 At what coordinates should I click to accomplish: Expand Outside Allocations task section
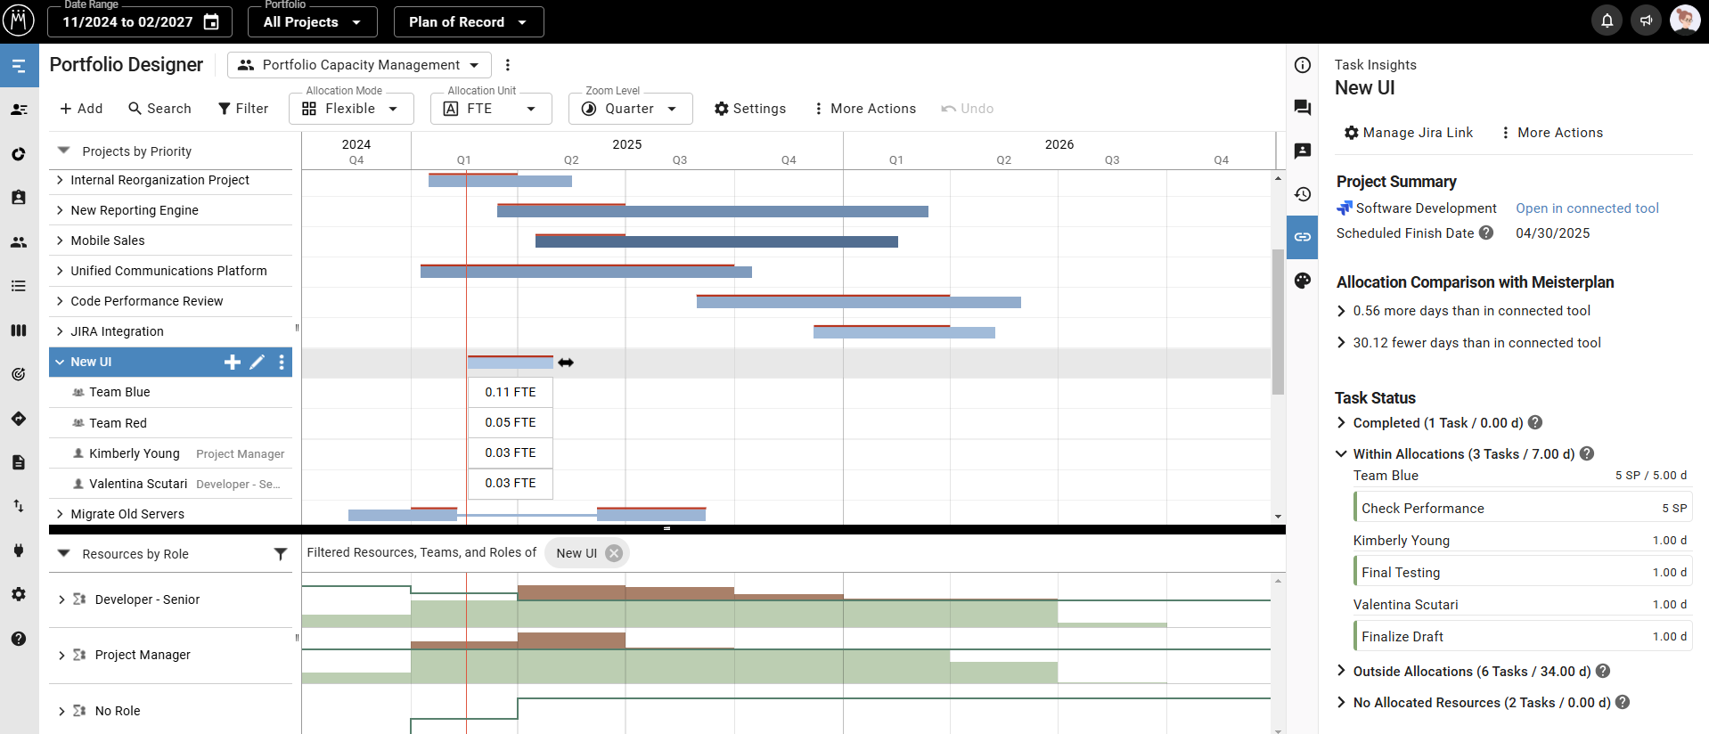point(1341,671)
